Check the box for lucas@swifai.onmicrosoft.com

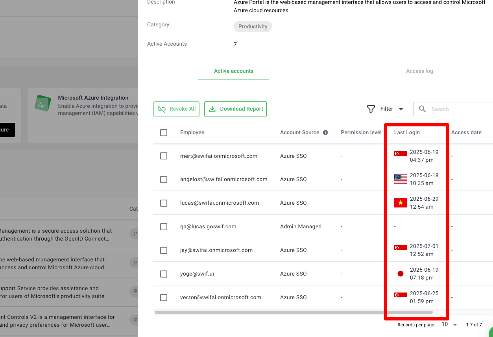(x=164, y=203)
